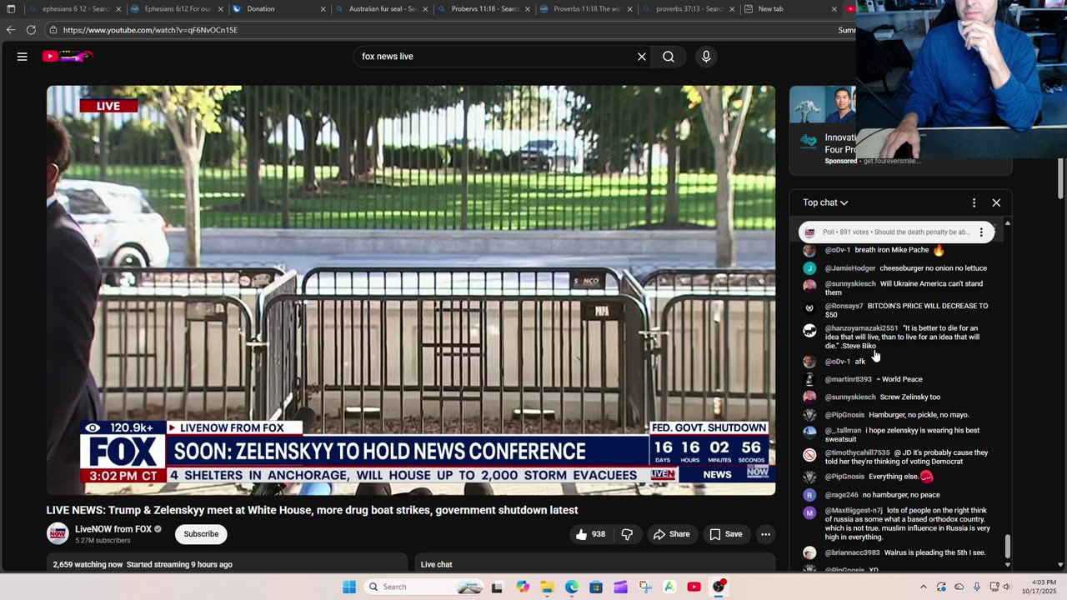Open the poll options menu

point(981,232)
